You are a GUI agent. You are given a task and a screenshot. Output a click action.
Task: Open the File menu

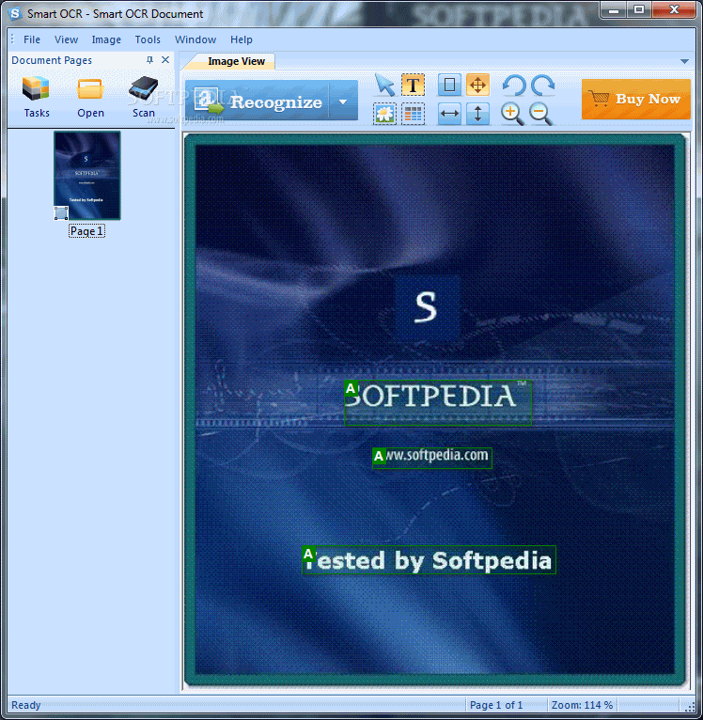(32, 39)
